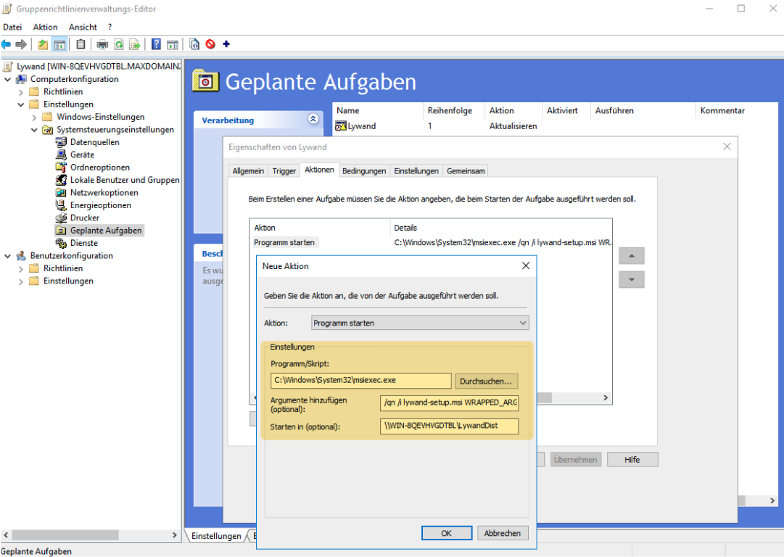Open help via the blue question mark icon

pyautogui.click(x=156, y=44)
